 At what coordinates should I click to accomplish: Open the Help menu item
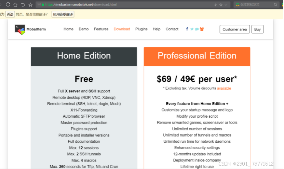pos(157,29)
